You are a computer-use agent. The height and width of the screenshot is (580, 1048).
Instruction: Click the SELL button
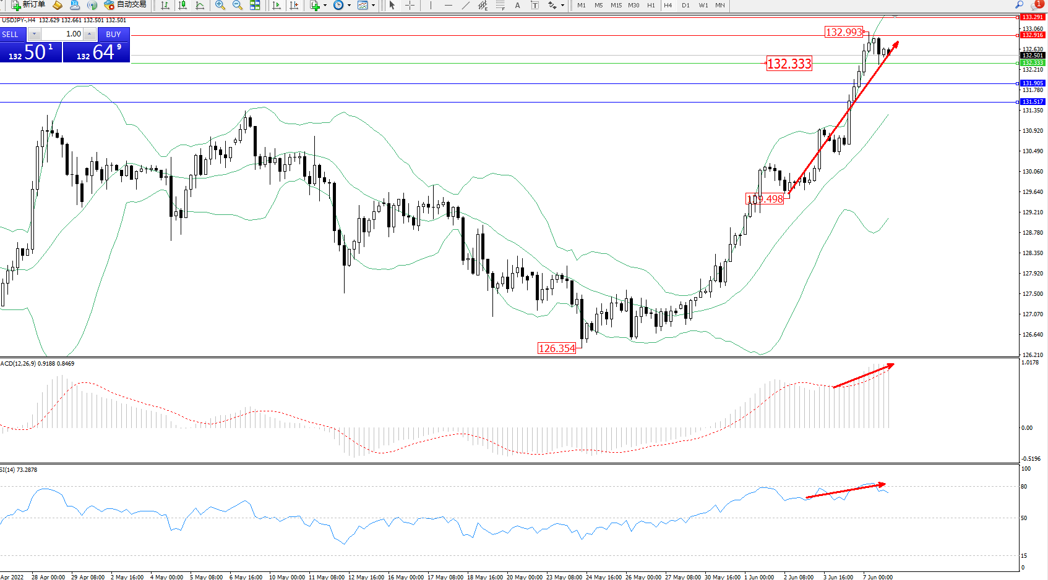[x=11, y=34]
